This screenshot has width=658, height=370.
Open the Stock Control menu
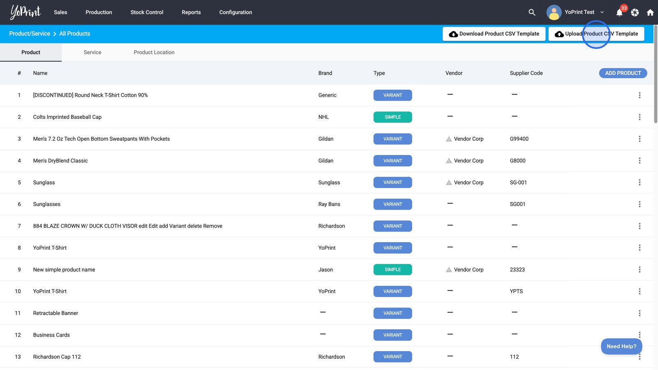[147, 12]
